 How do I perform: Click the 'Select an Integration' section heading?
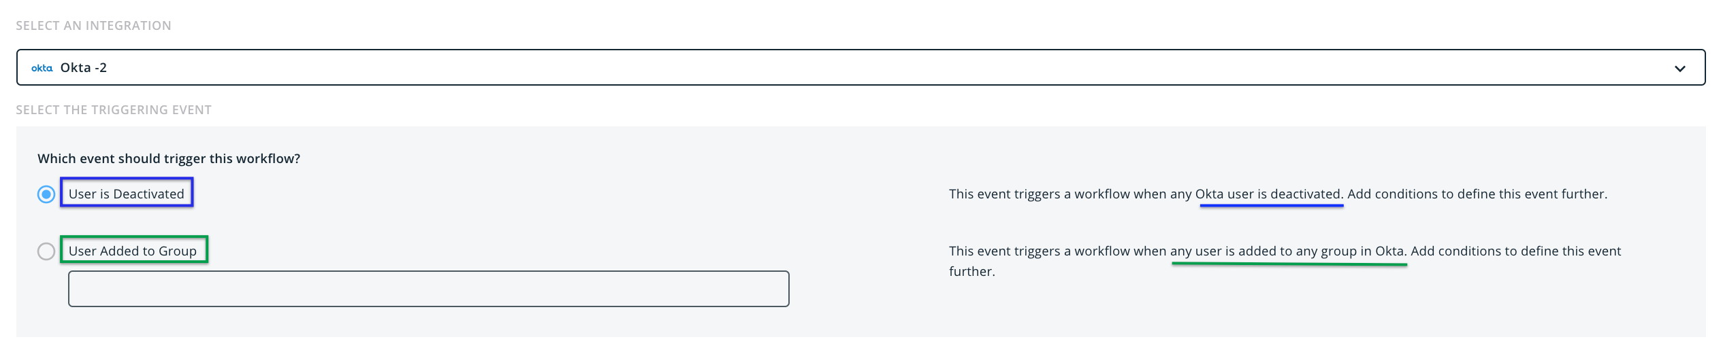(x=93, y=26)
